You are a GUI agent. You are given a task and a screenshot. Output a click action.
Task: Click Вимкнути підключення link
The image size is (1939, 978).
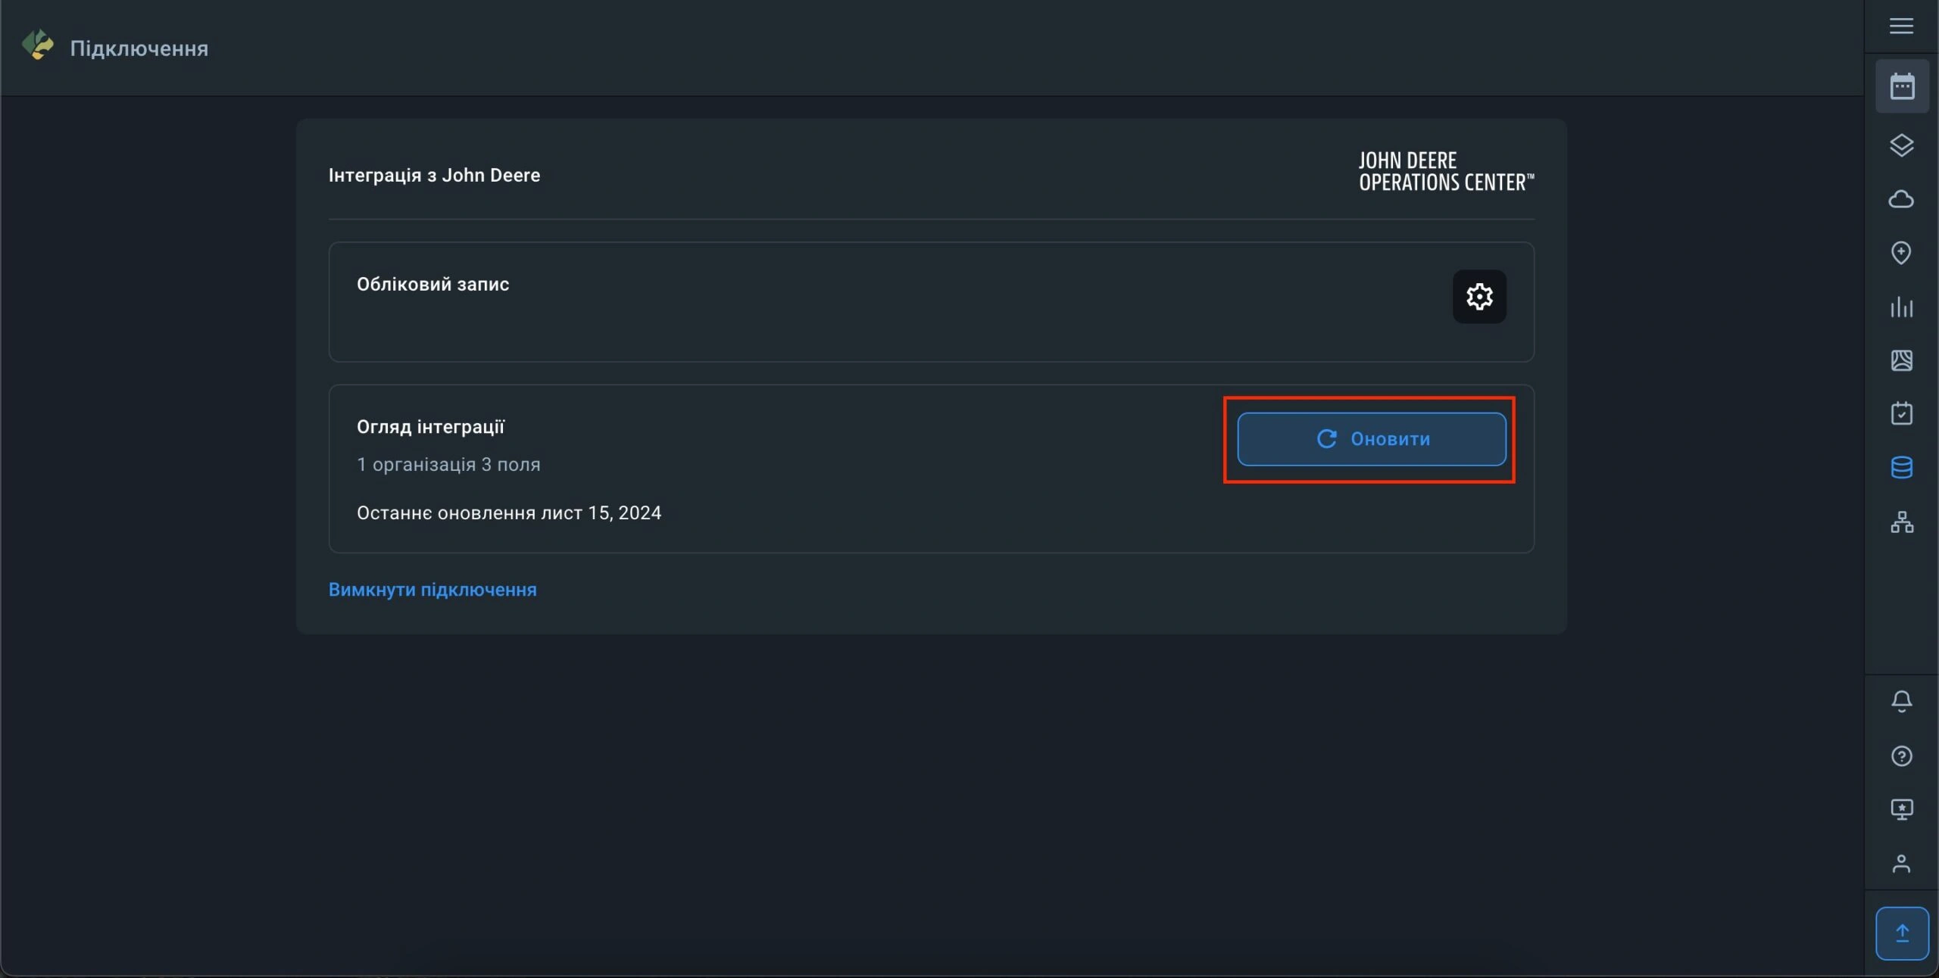[432, 590]
